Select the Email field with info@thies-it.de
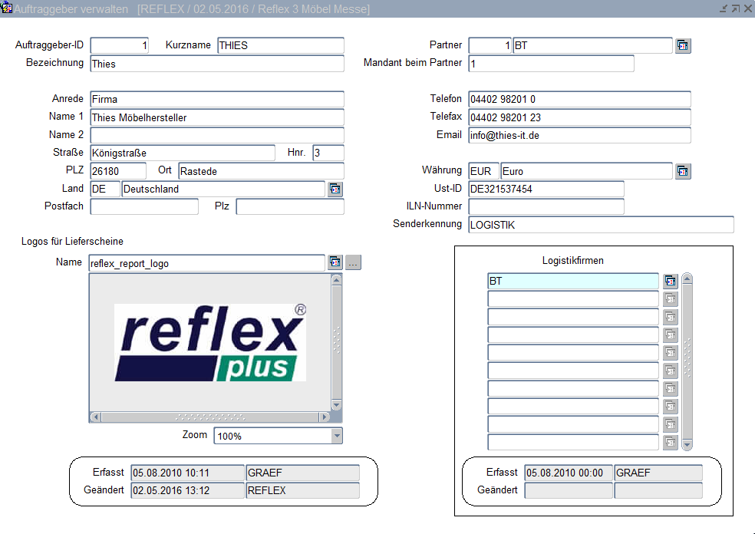This screenshot has width=755, height=534. [x=579, y=136]
